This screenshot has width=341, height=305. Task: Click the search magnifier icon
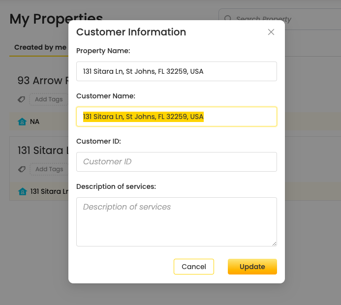[x=228, y=19]
